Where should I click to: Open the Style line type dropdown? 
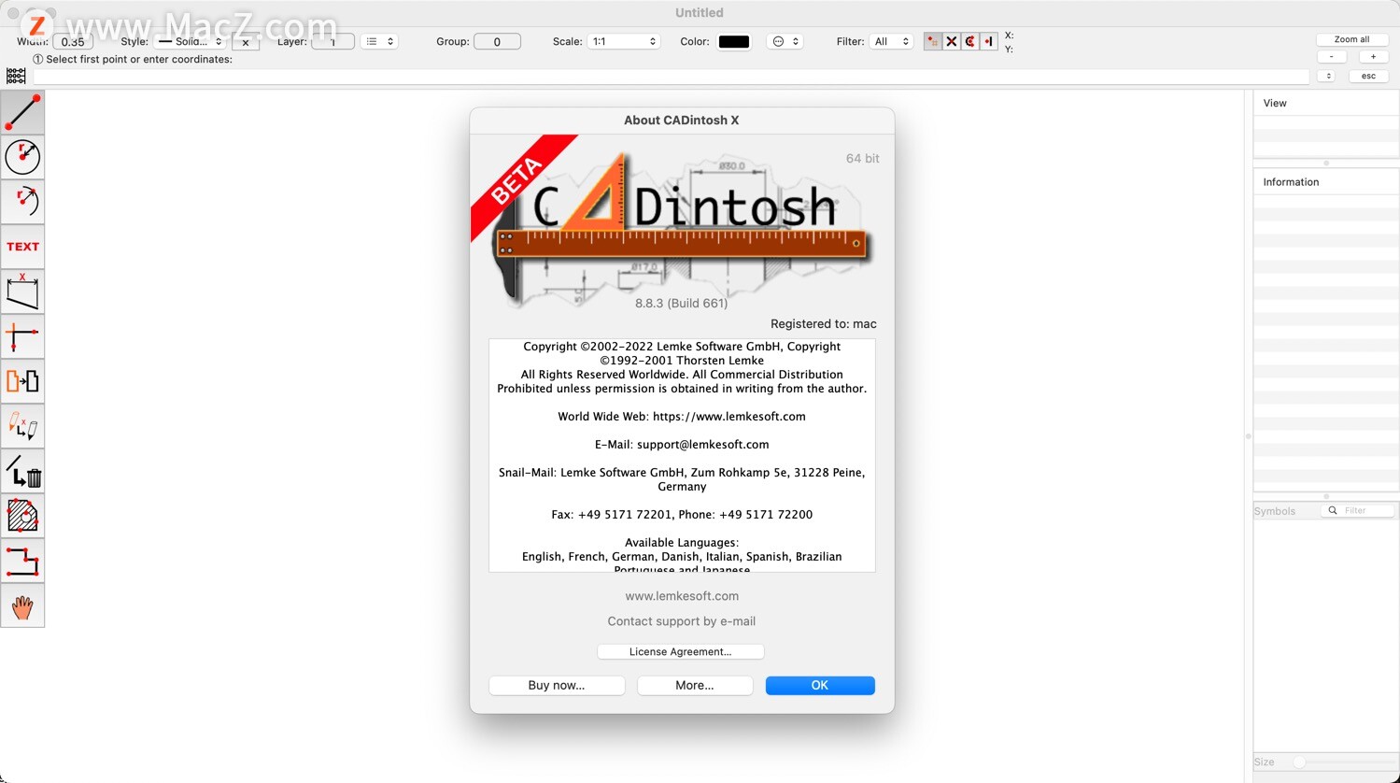(191, 41)
